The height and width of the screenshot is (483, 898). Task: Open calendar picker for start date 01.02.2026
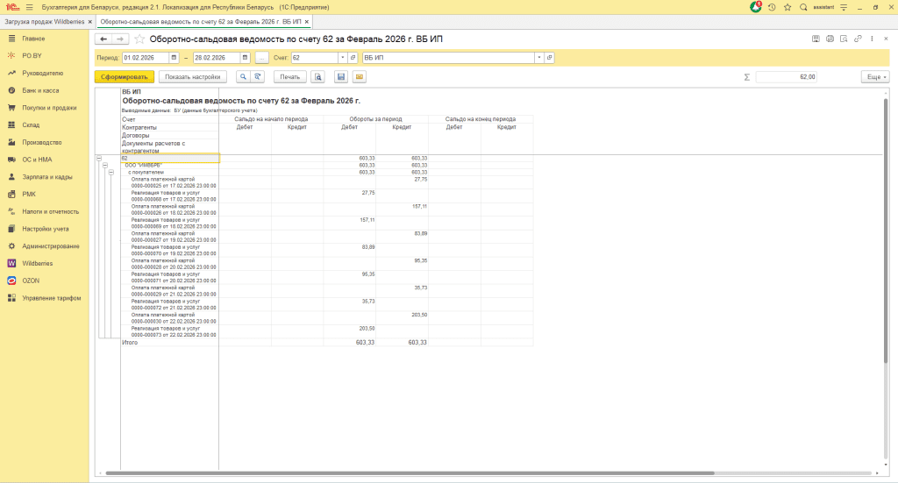tap(174, 58)
